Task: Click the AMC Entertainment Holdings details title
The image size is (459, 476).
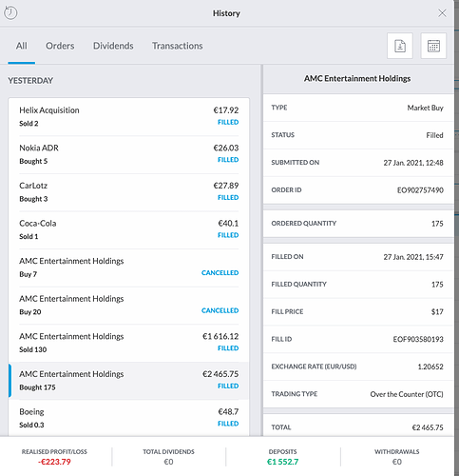Action: click(x=357, y=78)
